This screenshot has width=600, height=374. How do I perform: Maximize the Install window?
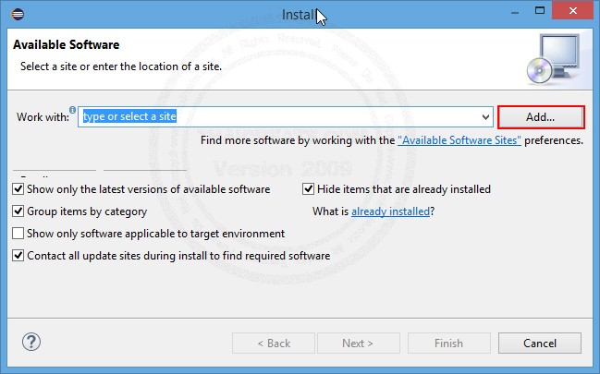pos(540,11)
